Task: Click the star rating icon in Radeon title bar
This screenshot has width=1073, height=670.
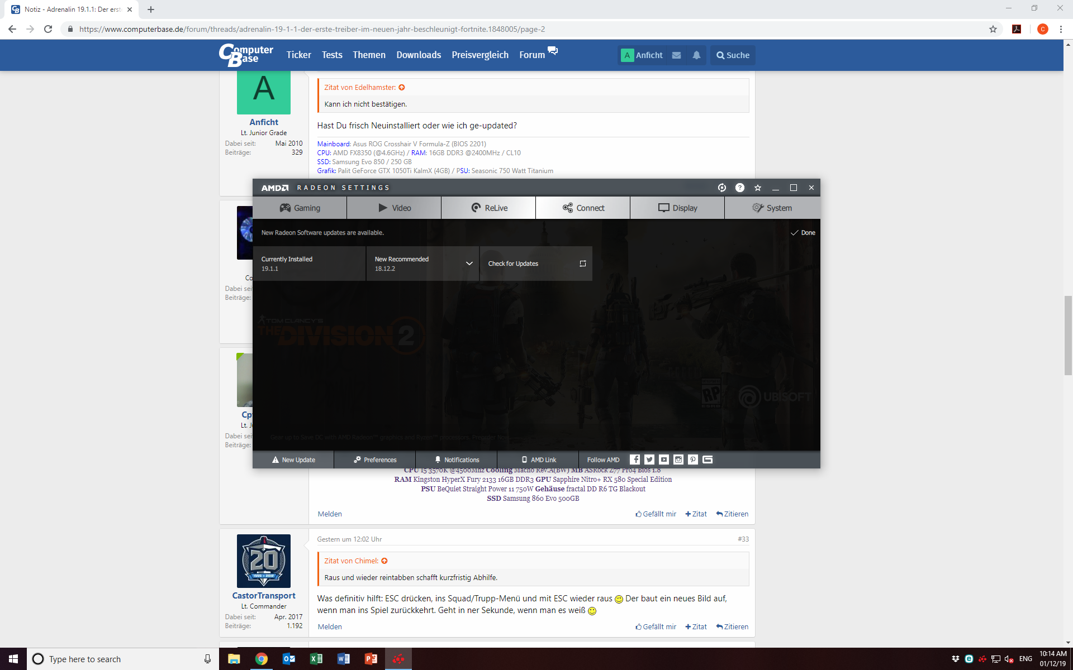Action: [x=758, y=188]
